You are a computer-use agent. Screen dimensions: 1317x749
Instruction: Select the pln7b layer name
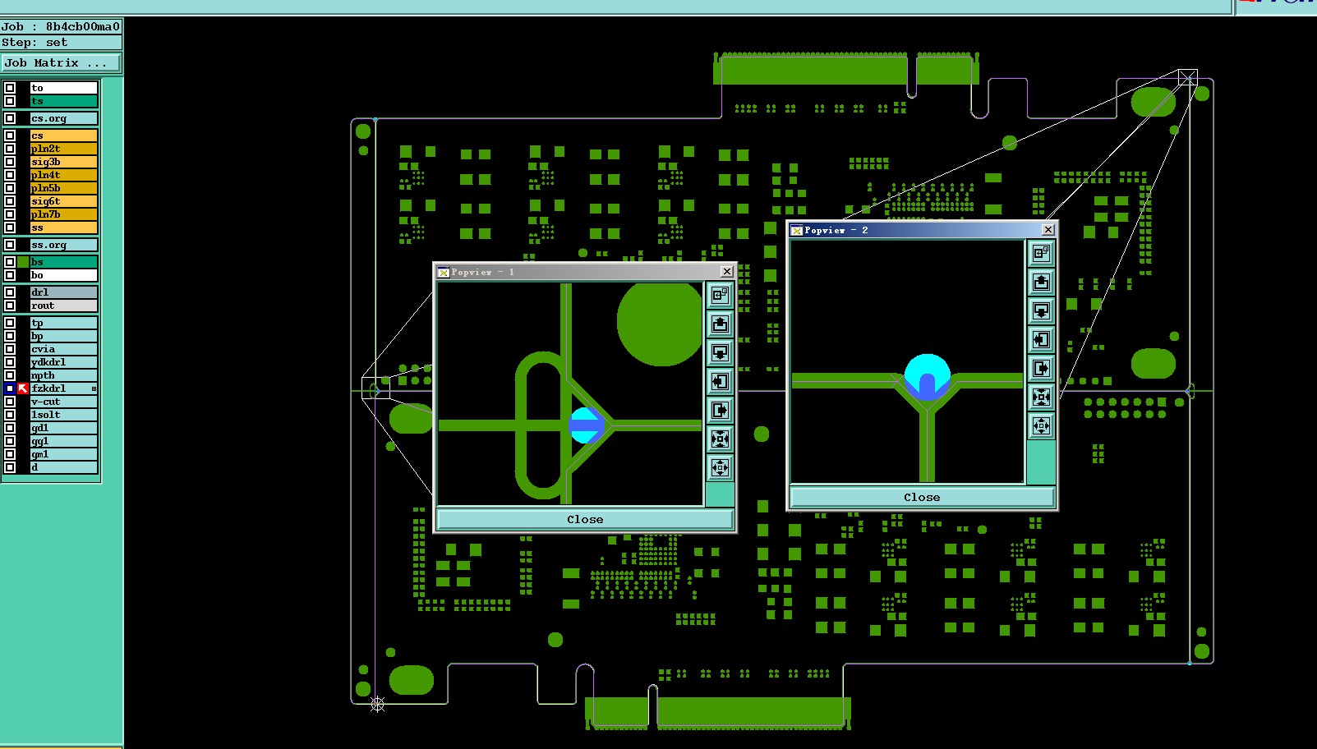[63, 214]
